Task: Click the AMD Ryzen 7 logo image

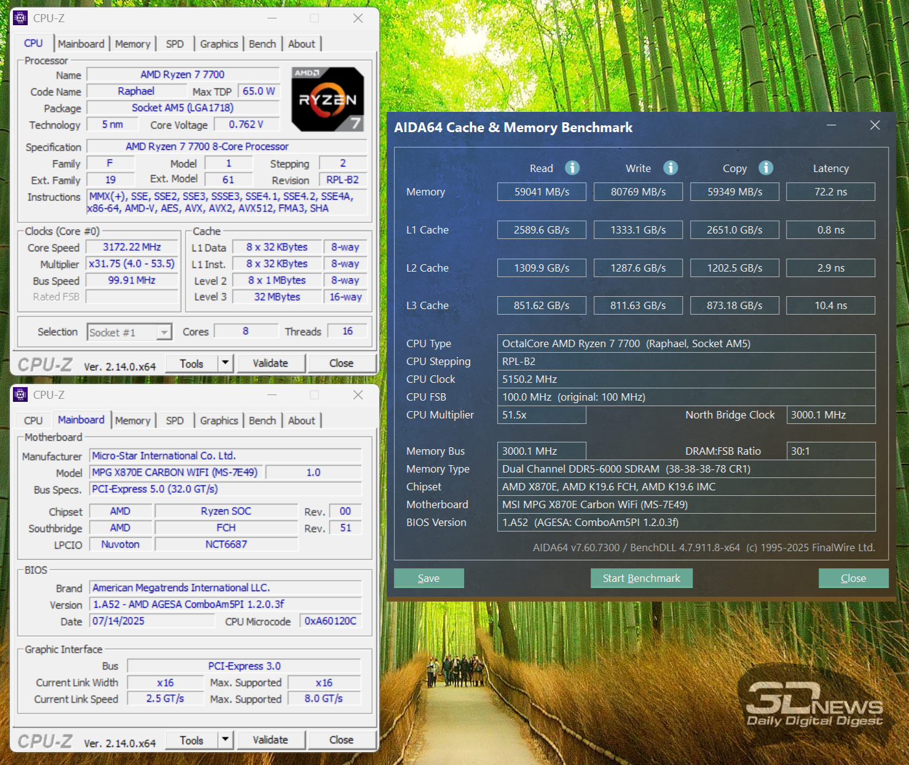Action: (x=328, y=99)
